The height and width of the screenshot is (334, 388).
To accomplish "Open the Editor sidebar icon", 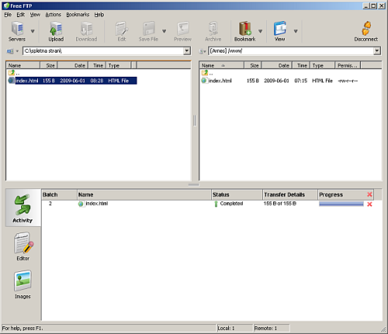I will 23,246.
